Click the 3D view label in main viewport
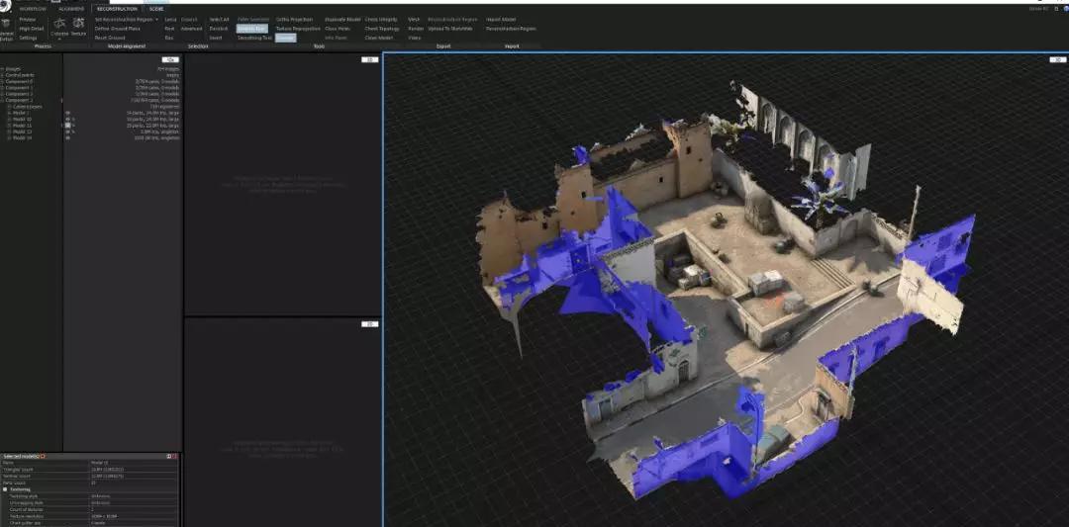The width and height of the screenshot is (1069, 527). [x=1057, y=60]
